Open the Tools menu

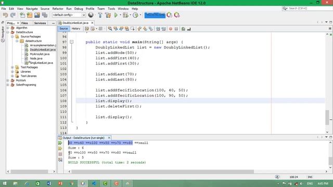(111, 9)
